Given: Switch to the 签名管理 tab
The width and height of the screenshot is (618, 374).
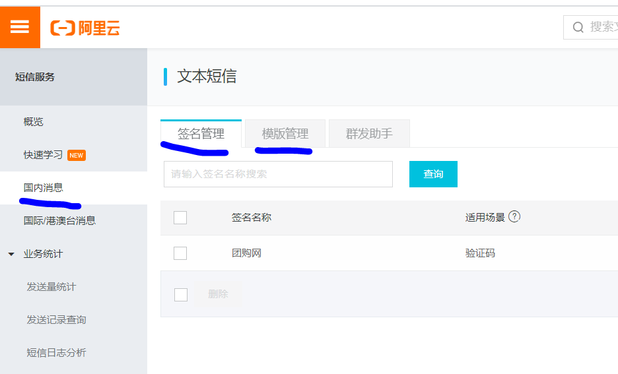Looking at the screenshot, I should coord(201,134).
